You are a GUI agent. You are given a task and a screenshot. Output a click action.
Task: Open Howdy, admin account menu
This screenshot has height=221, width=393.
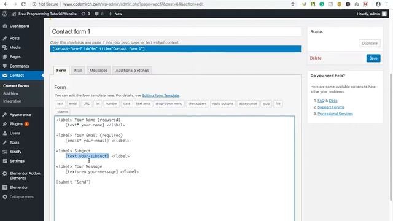coord(372,14)
